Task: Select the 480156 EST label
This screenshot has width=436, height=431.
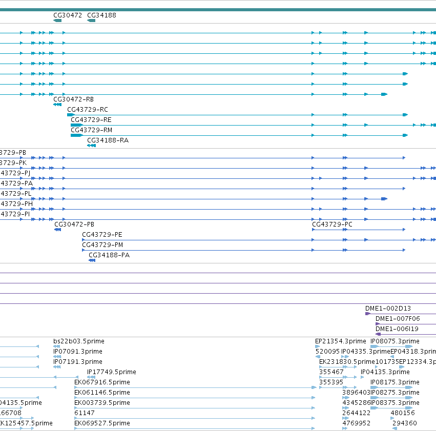Action: click(403, 413)
